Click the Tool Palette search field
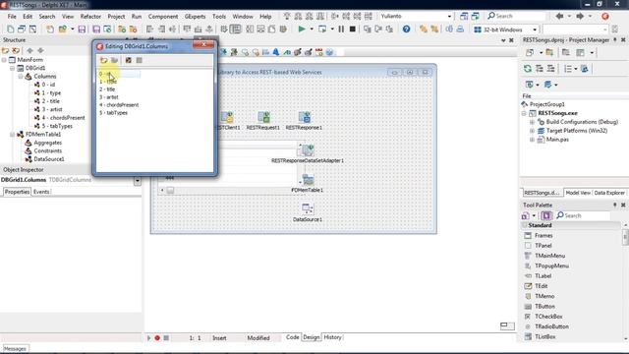Image resolution: width=629 pixels, height=354 pixels. pos(583,215)
